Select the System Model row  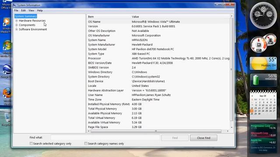pyautogui.click(x=158, y=49)
